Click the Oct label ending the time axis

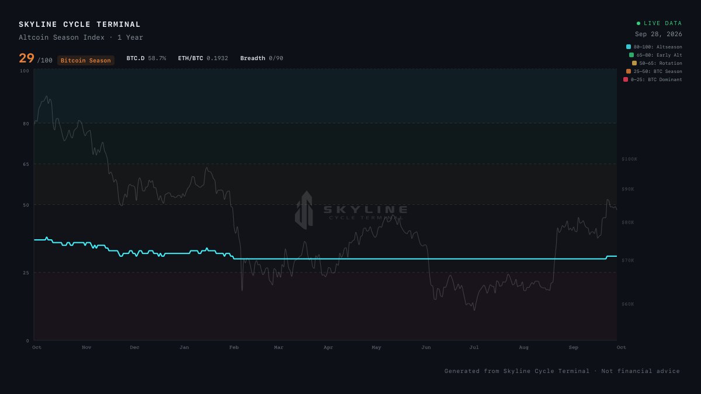pos(621,347)
